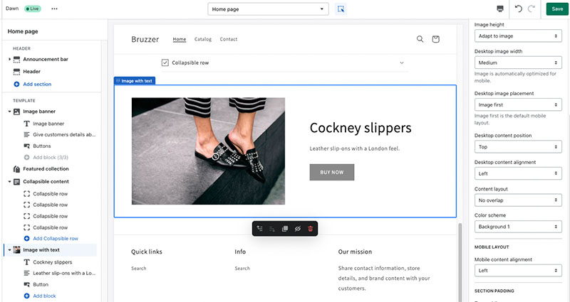Image resolution: width=570 pixels, height=302 pixels.
Task: Open the Desktop content alignment dropdown
Action: (518, 173)
